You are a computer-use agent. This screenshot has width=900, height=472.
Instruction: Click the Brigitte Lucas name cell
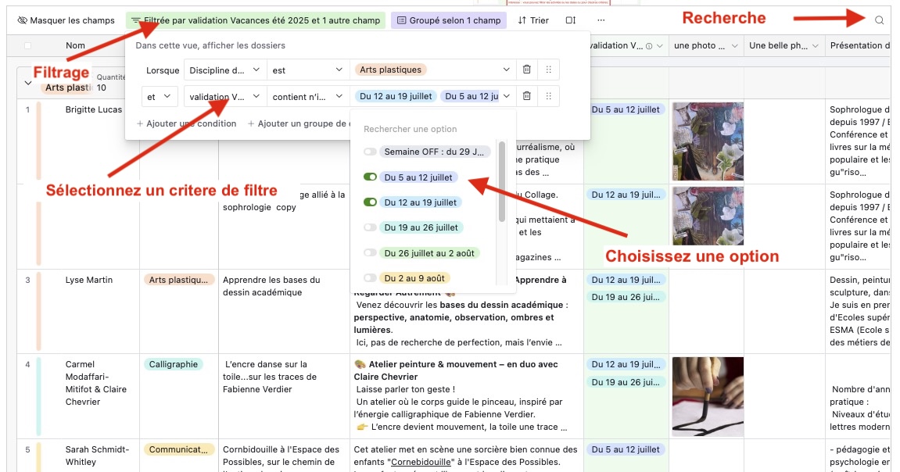point(94,109)
